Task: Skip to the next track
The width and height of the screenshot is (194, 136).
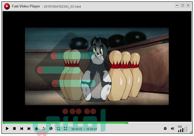Action: (29, 129)
